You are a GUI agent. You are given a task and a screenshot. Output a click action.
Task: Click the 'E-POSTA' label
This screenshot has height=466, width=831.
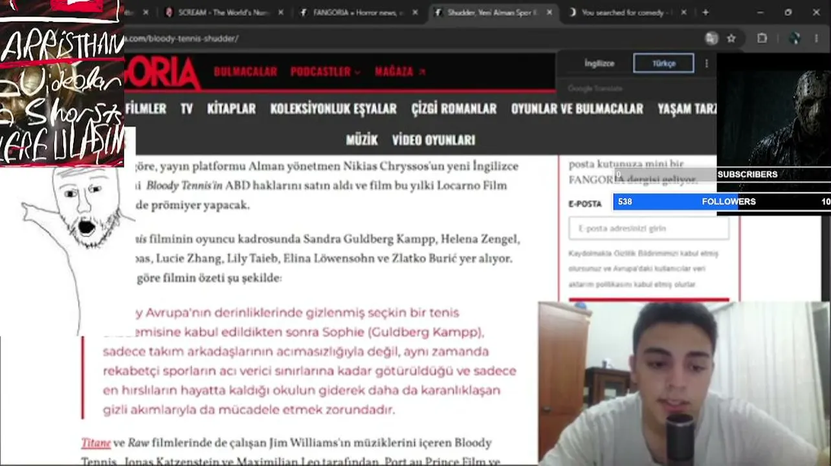(585, 204)
